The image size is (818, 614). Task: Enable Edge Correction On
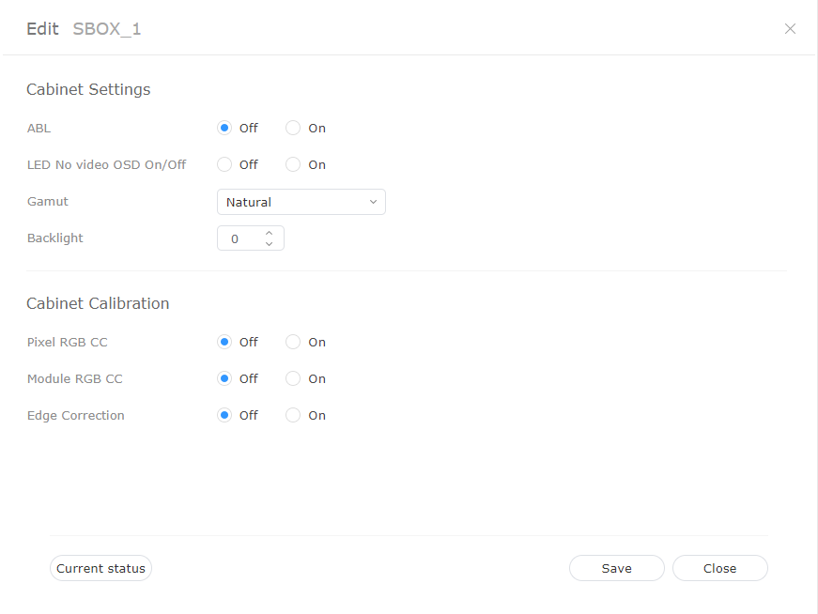pos(293,415)
